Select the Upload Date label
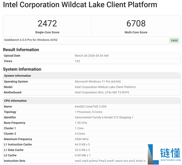182x165 pixels. tap(12, 56)
